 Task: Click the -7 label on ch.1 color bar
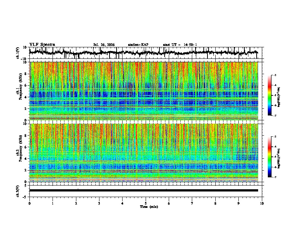pos(275,115)
